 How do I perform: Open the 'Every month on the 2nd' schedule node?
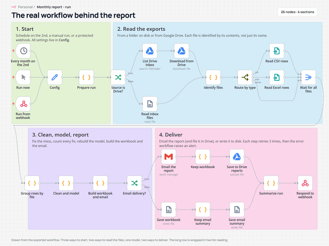point(23,51)
